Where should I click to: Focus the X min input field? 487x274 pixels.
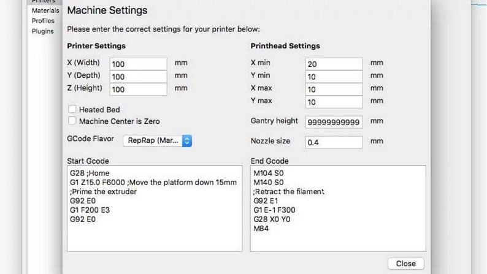pyautogui.click(x=334, y=64)
